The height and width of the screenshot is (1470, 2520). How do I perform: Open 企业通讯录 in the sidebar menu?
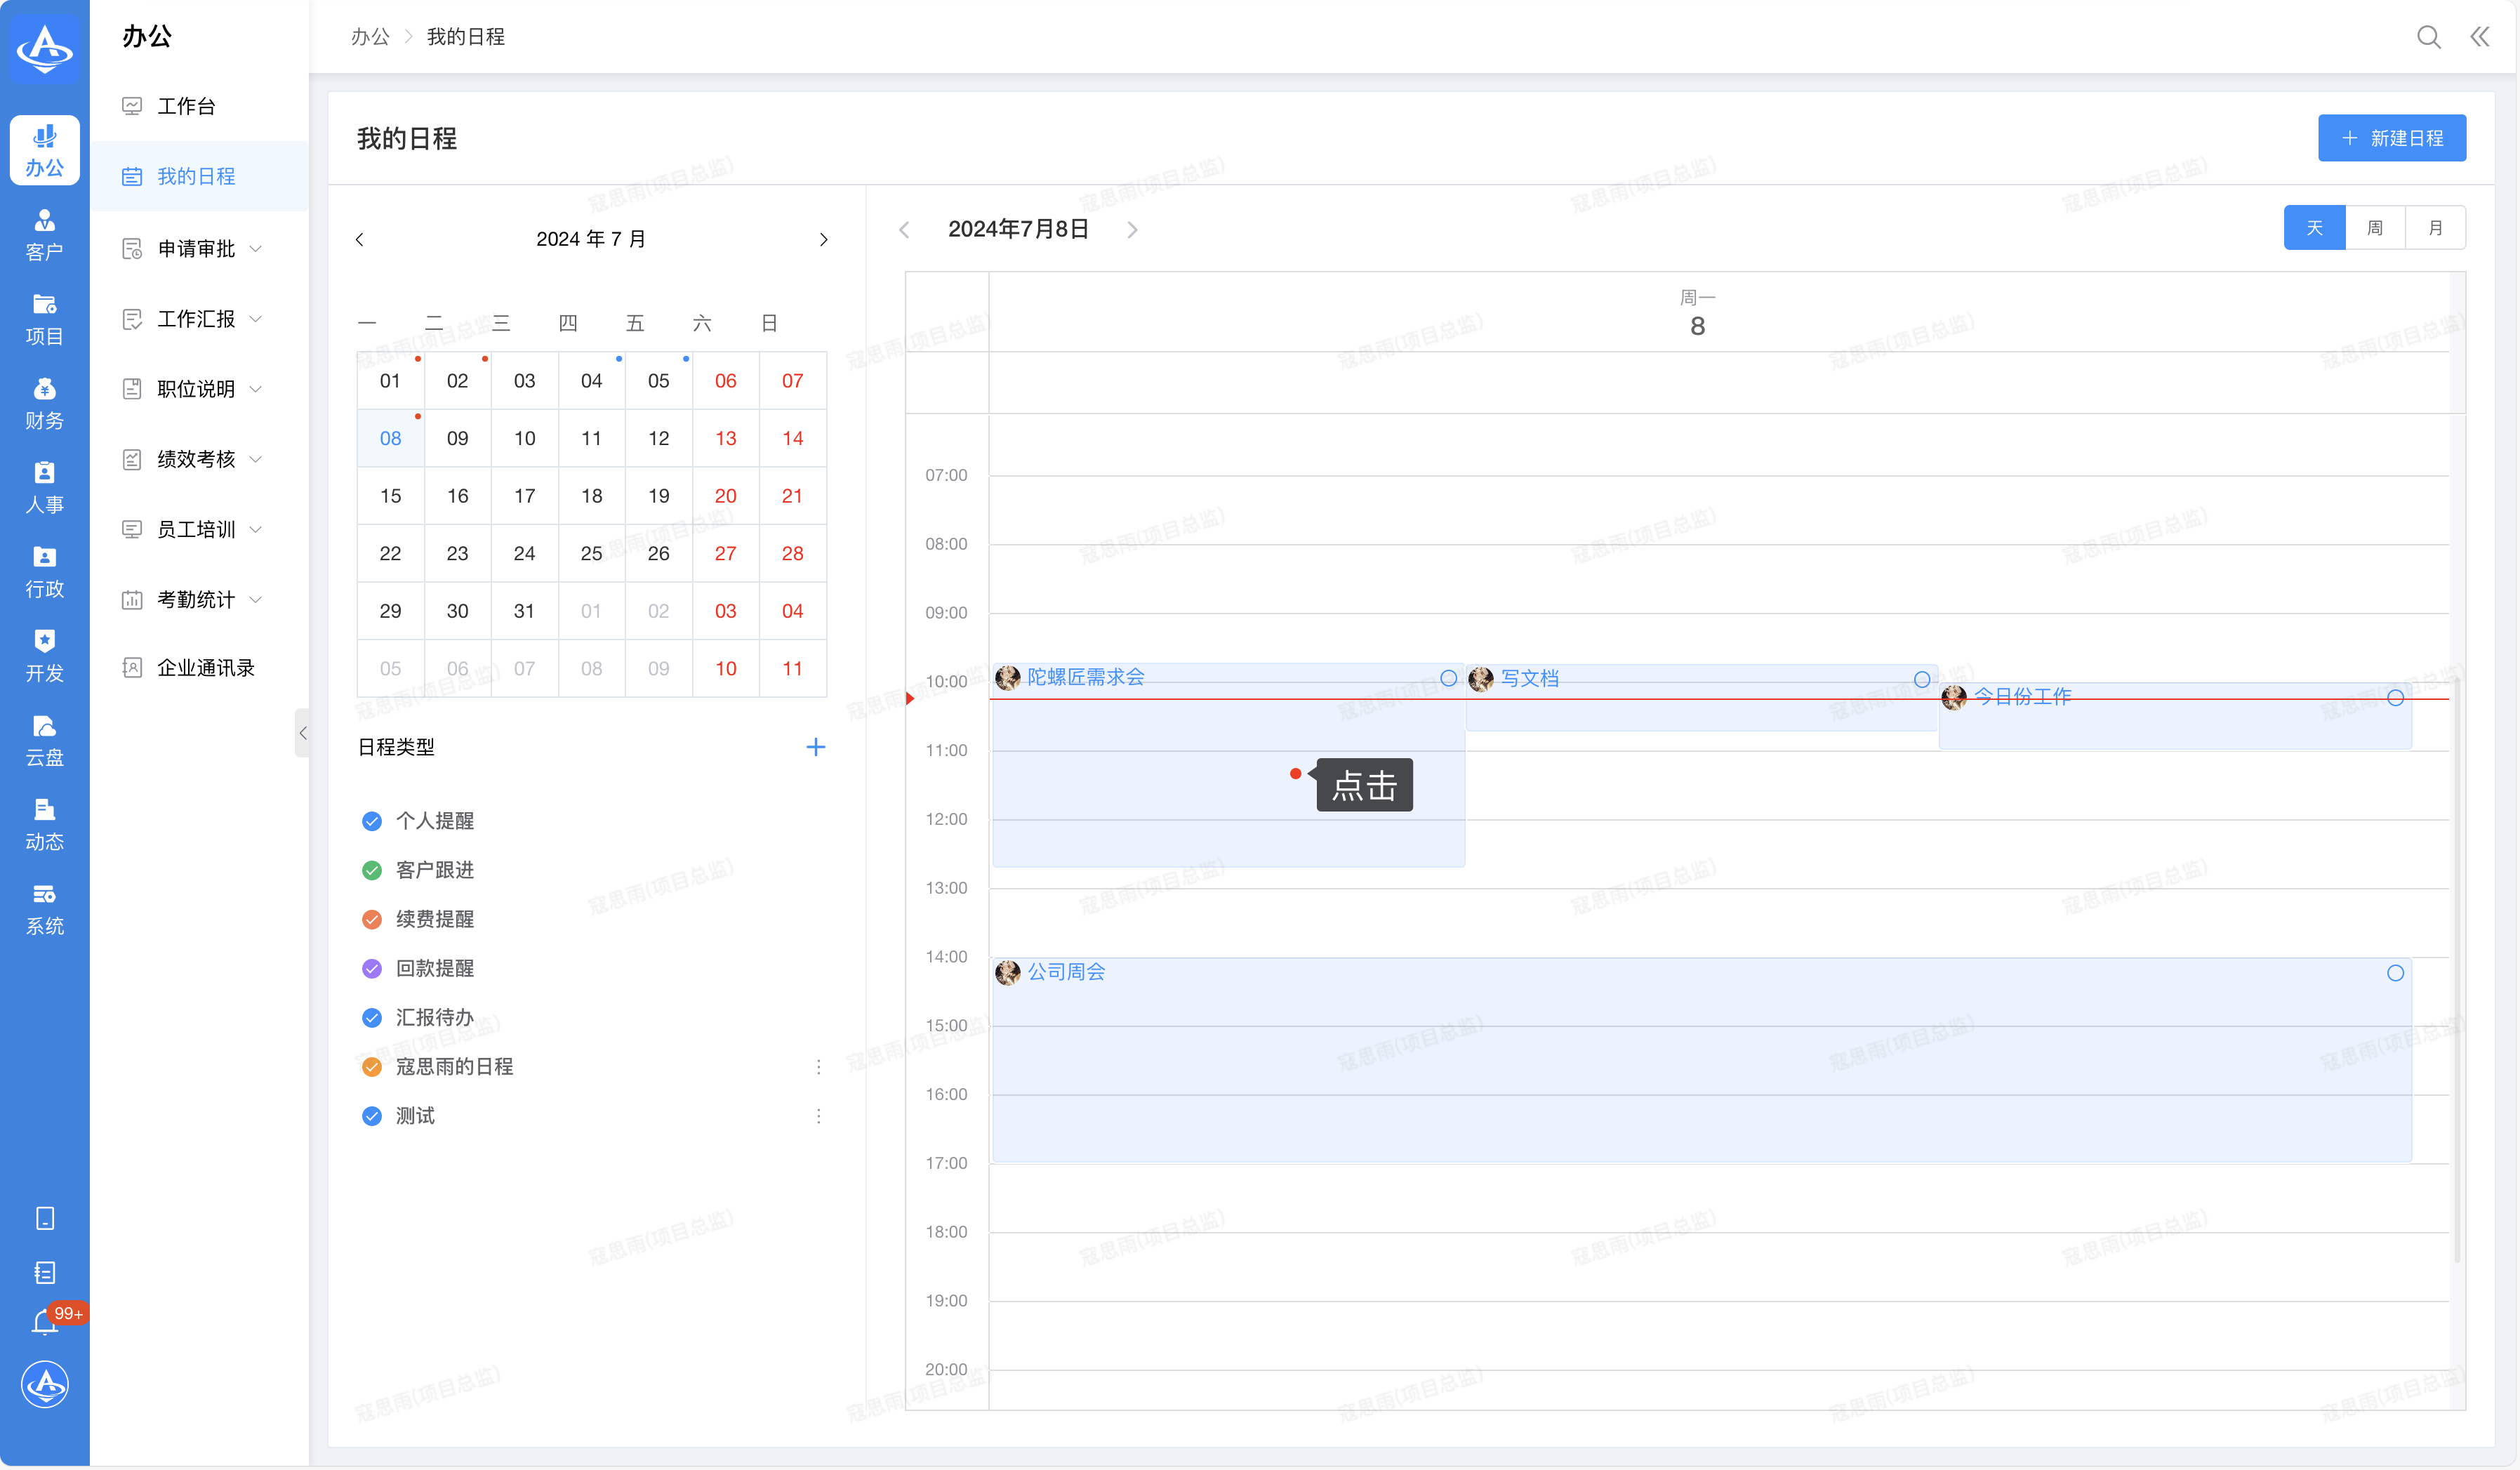pos(205,668)
